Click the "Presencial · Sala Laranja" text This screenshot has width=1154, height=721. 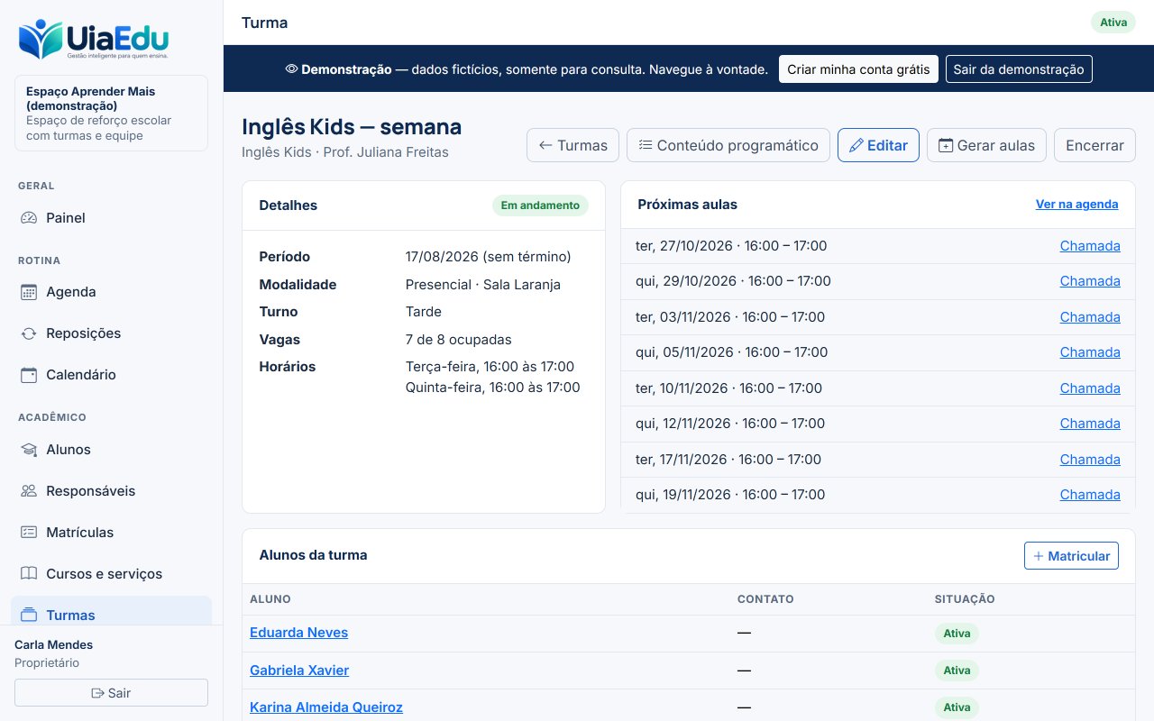[483, 285]
